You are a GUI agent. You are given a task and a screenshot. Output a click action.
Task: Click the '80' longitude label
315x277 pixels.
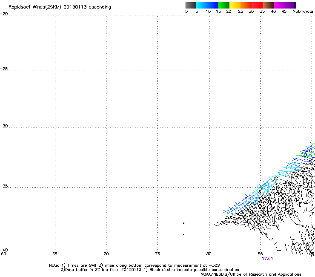209,254
